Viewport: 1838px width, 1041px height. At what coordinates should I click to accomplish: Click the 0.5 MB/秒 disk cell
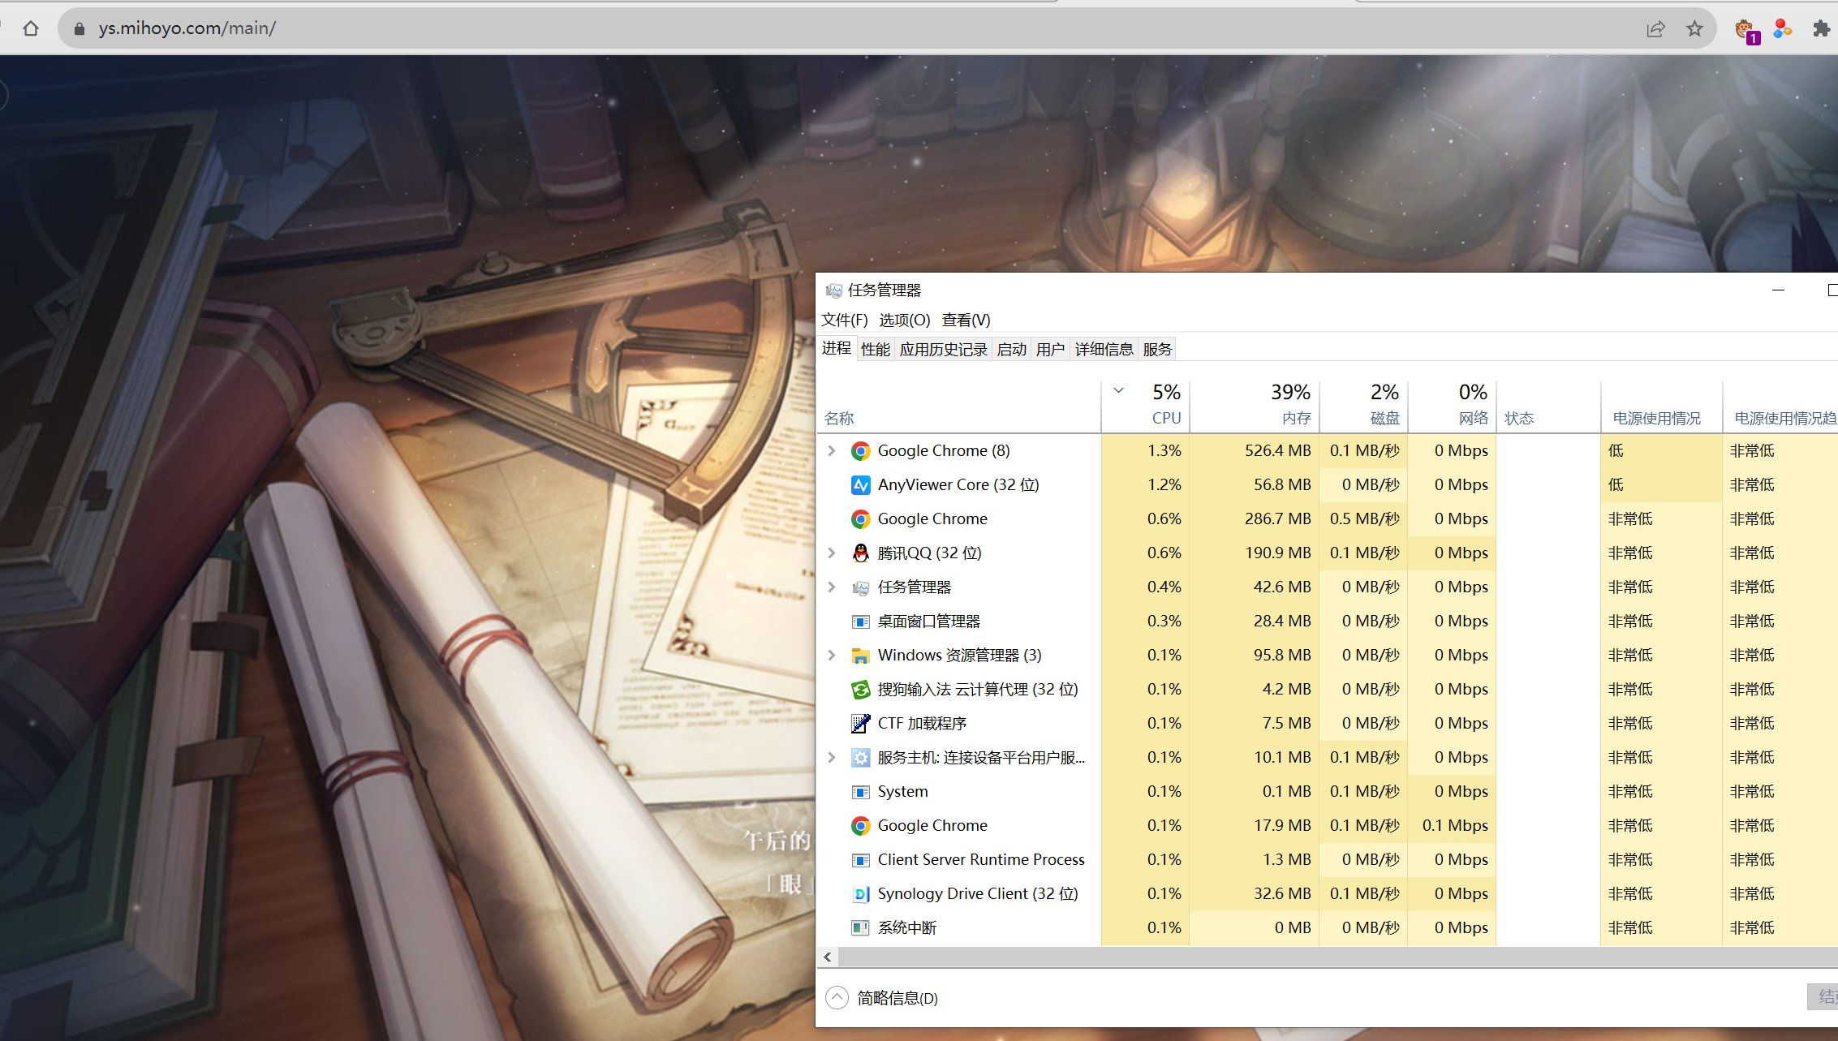point(1364,519)
